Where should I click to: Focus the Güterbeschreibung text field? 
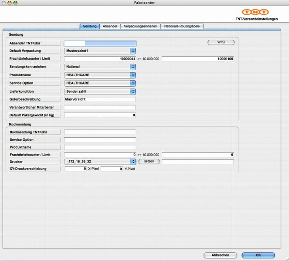(x=100, y=99)
